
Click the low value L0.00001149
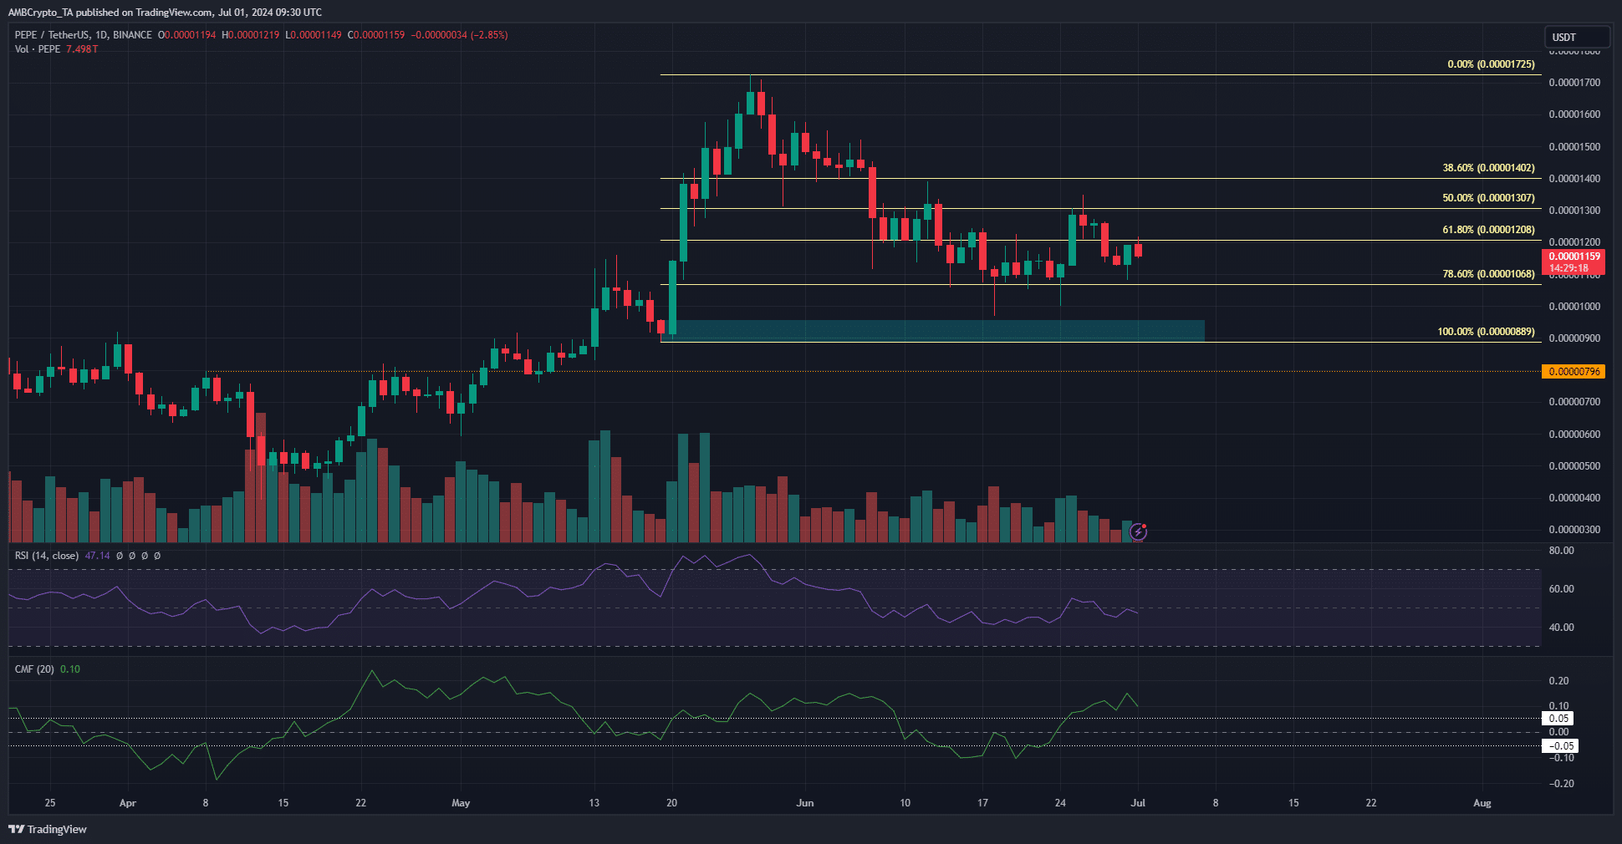(x=314, y=35)
